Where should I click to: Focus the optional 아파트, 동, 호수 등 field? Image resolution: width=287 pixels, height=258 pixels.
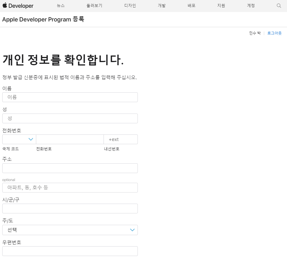click(x=70, y=188)
